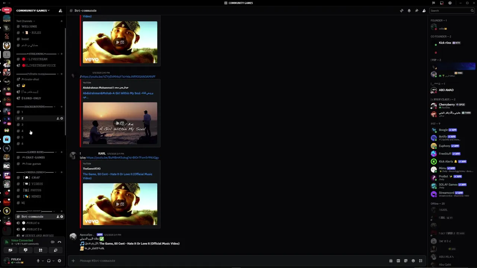477x268 pixels.
Task: Open the youtu.be link in KARL's message
Action: (123, 157)
